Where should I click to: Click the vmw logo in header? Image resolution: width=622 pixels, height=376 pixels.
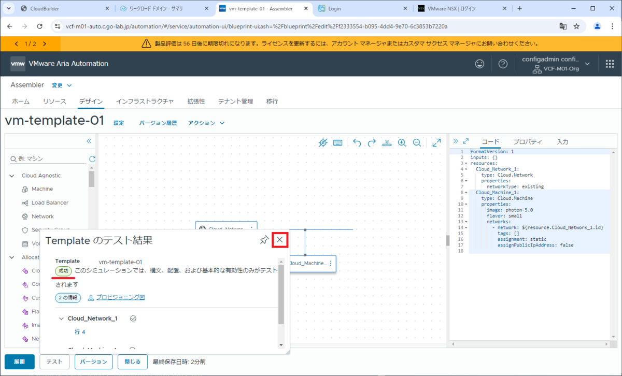(18, 64)
